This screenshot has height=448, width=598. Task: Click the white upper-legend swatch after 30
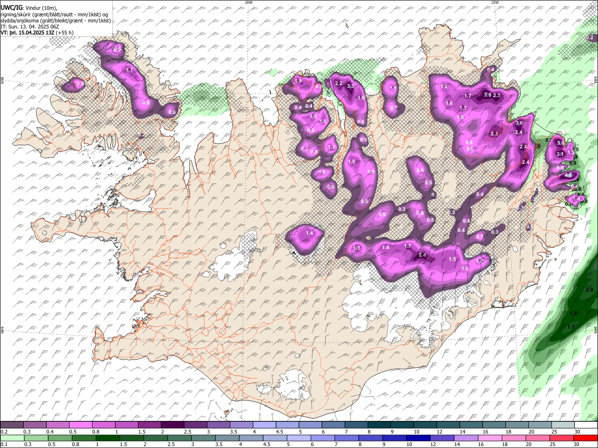[585, 425]
